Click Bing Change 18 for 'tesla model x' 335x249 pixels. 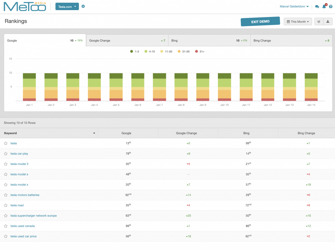coord(308,185)
